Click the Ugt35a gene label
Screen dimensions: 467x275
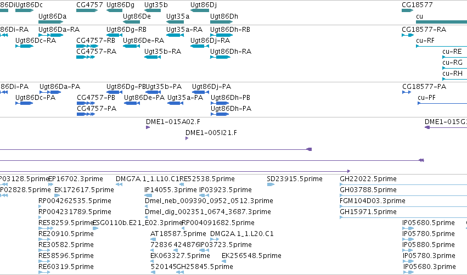(x=178, y=16)
